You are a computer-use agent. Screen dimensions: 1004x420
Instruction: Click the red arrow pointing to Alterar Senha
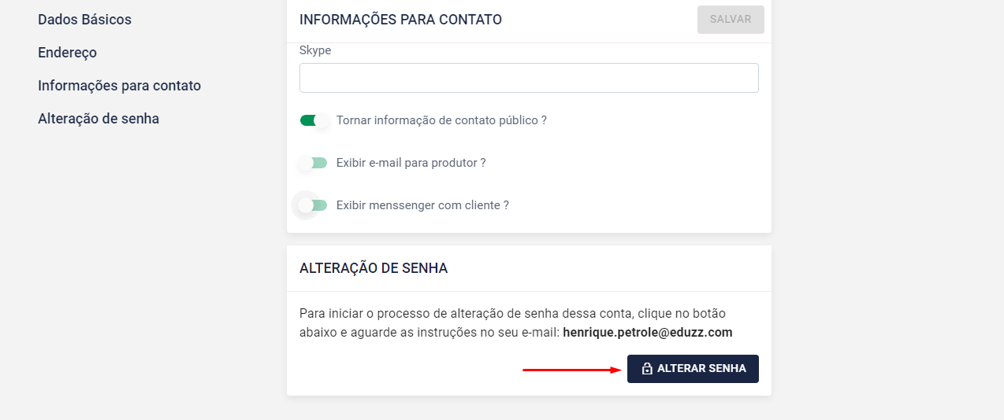[x=572, y=369]
